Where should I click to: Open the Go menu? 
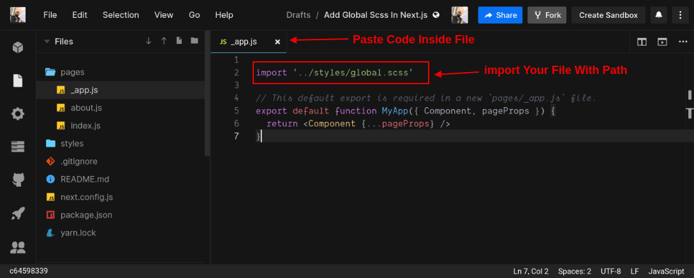point(195,15)
